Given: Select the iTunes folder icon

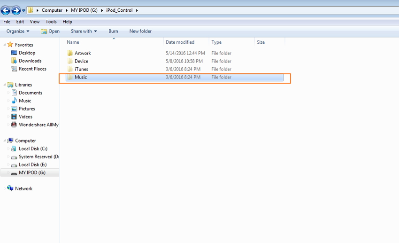Looking at the screenshot, I should coord(70,69).
